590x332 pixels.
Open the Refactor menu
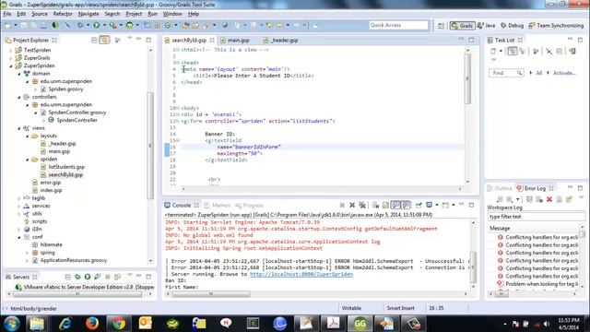click(x=63, y=14)
